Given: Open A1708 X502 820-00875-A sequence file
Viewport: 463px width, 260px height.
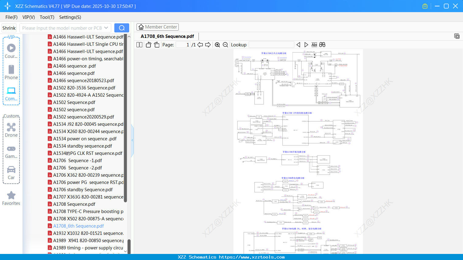Looking at the screenshot, I should coord(86,219).
